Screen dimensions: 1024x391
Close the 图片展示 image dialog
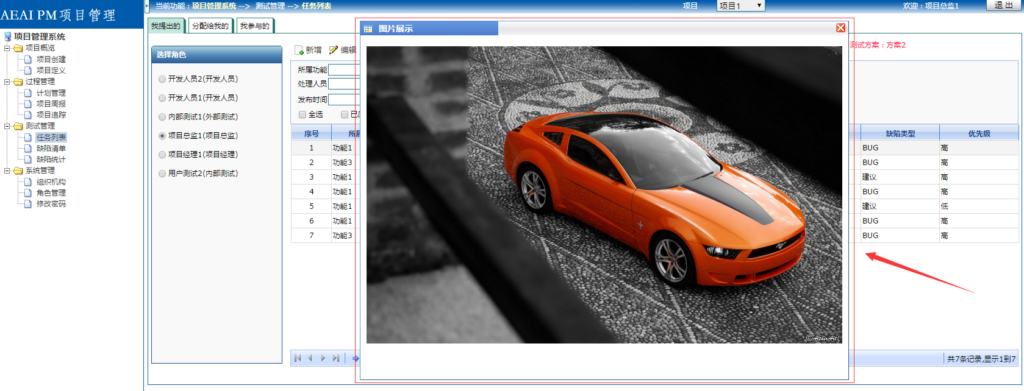click(x=840, y=28)
